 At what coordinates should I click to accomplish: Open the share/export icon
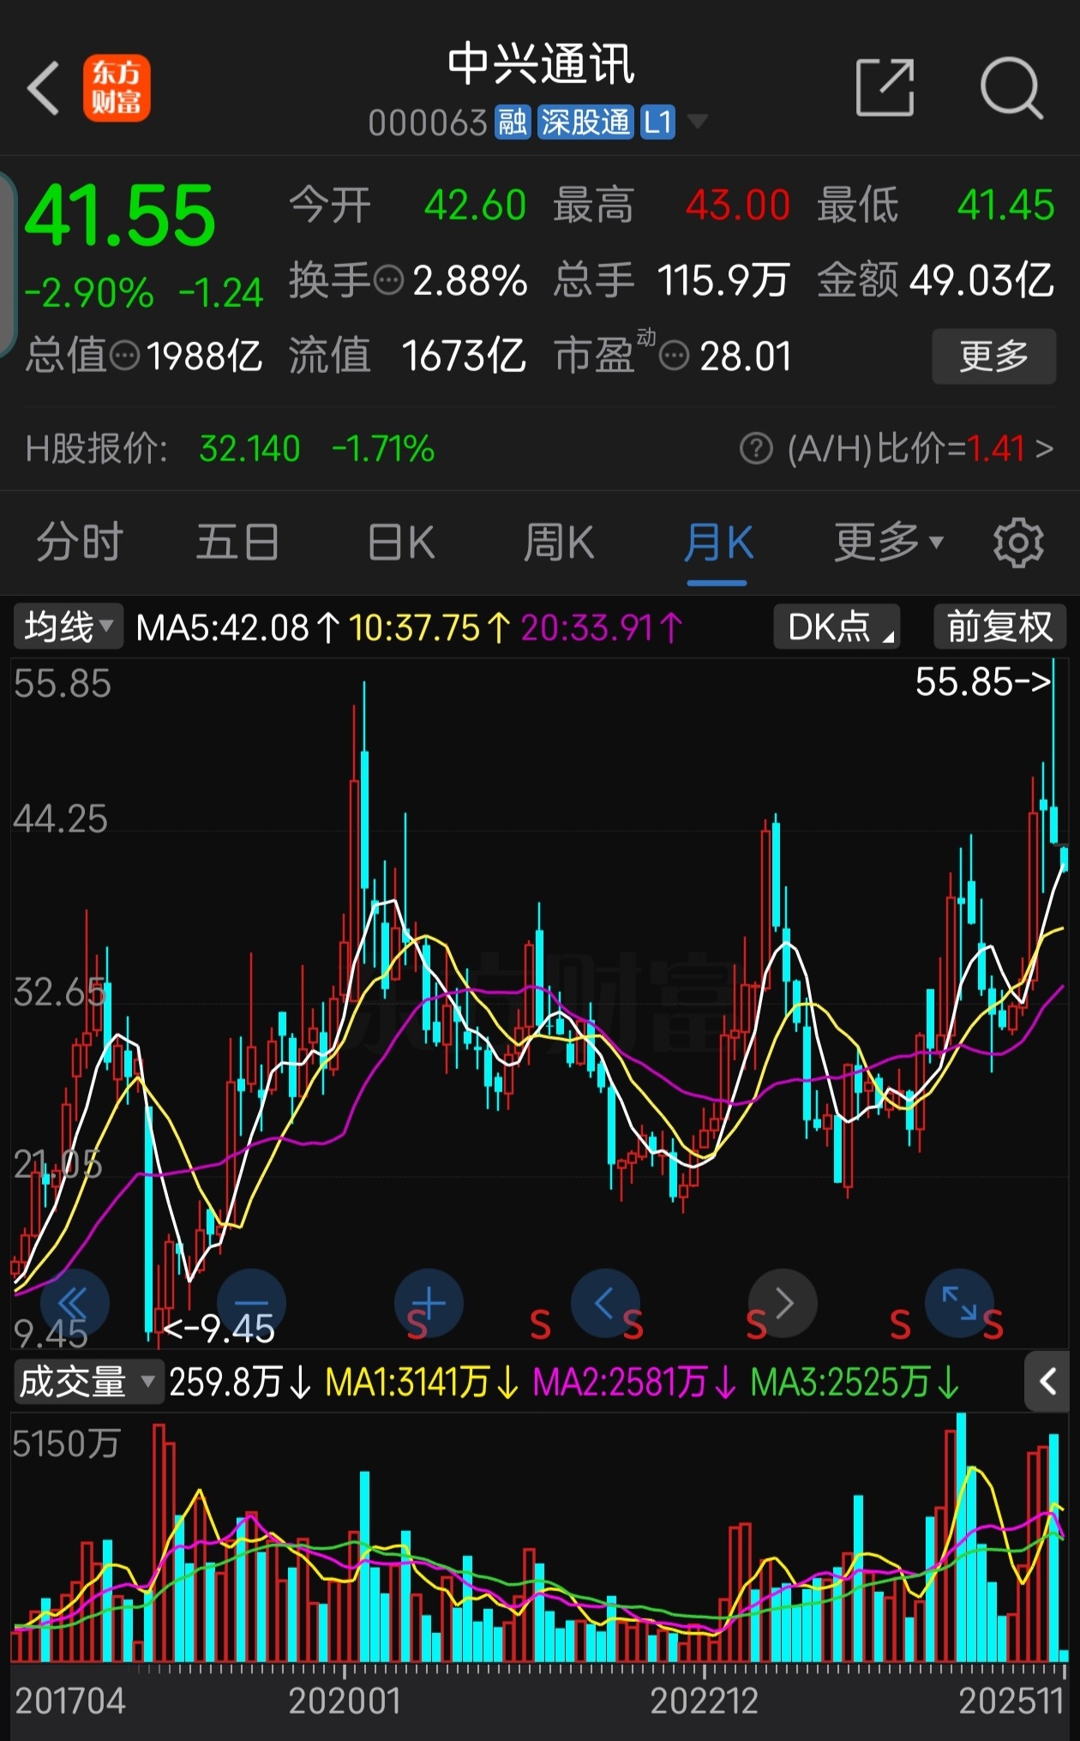[885, 87]
